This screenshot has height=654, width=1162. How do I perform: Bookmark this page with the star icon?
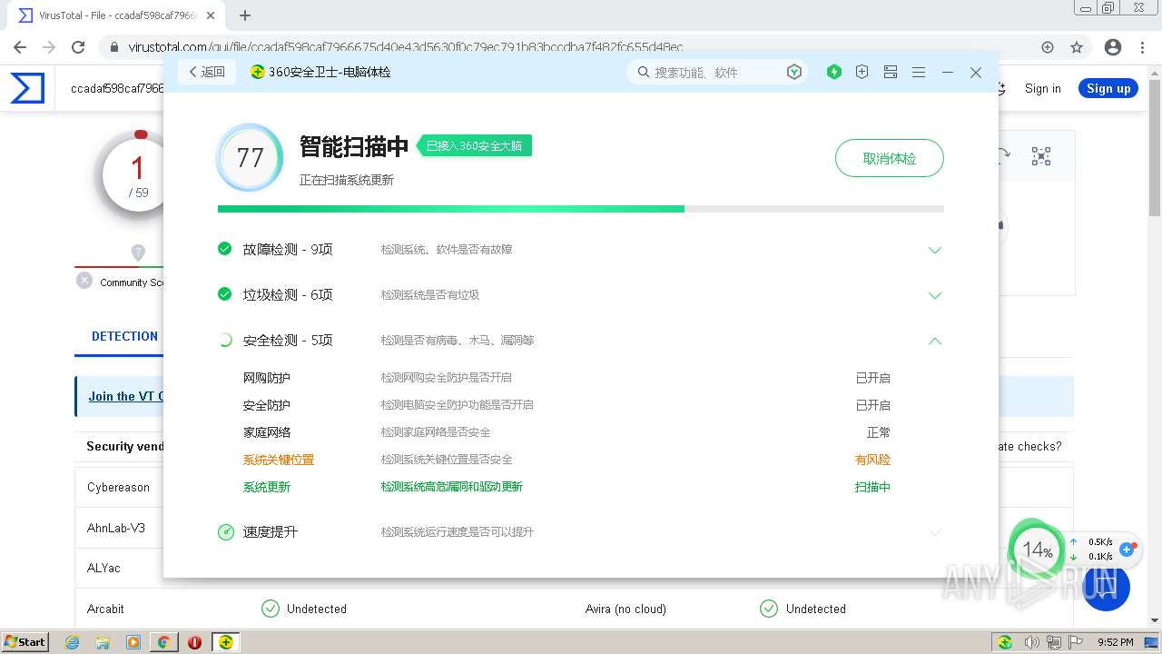(1077, 47)
